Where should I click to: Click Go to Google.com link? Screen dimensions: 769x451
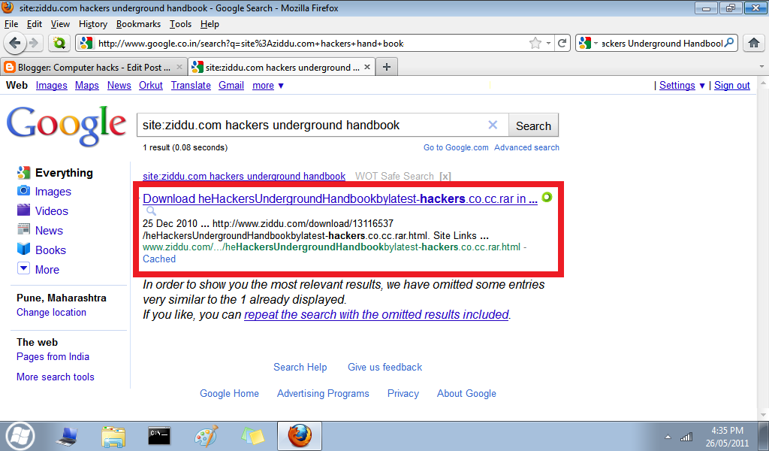(456, 148)
